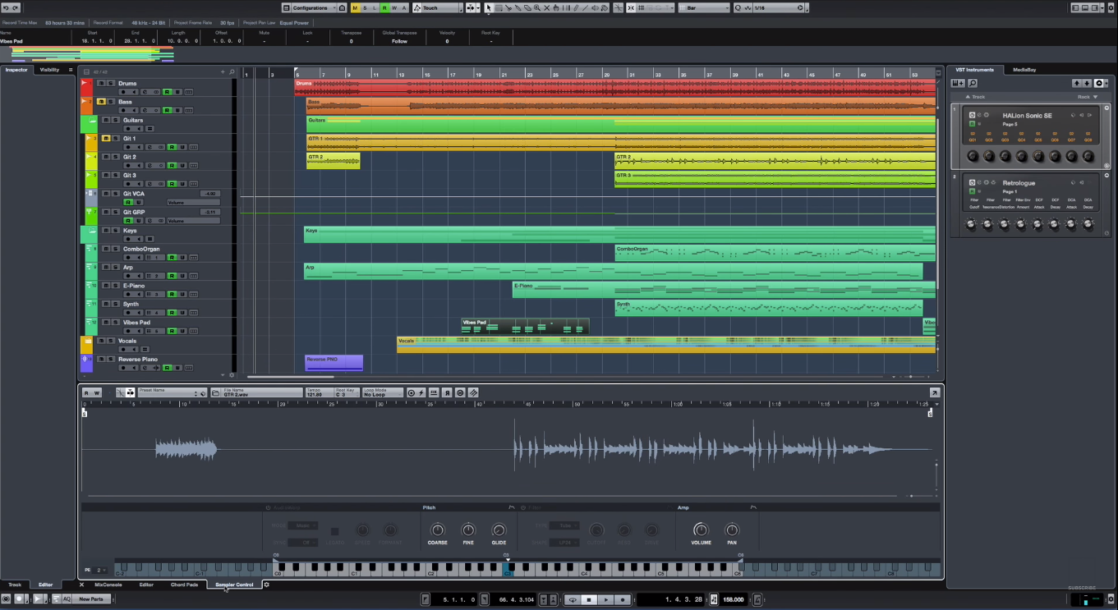This screenshot has height=610, width=1118.
Task: Select the Mute tool in the toolbar
Action: 547,7
